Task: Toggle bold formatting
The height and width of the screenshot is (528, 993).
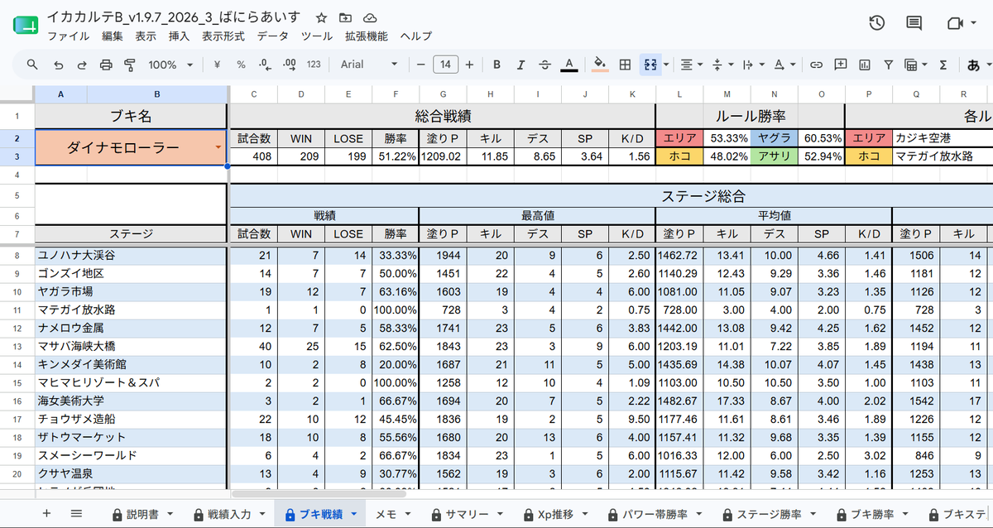Action: [496, 65]
